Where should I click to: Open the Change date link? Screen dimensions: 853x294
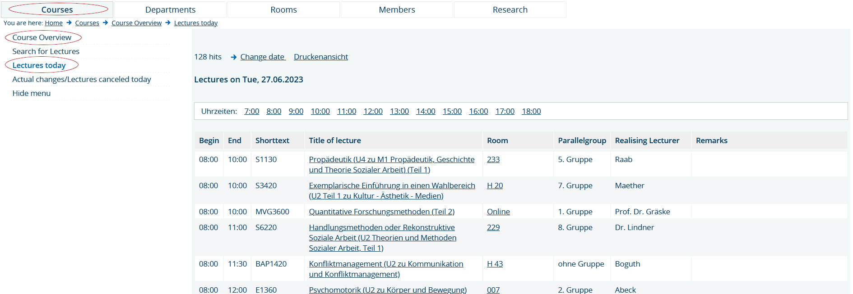click(x=263, y=57)
